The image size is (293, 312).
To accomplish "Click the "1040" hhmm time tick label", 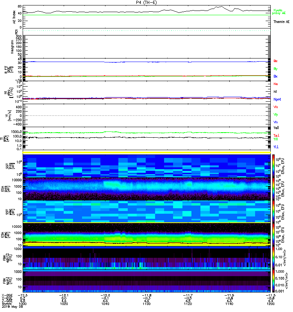I will pyautogui.click(x=105, y=304).
